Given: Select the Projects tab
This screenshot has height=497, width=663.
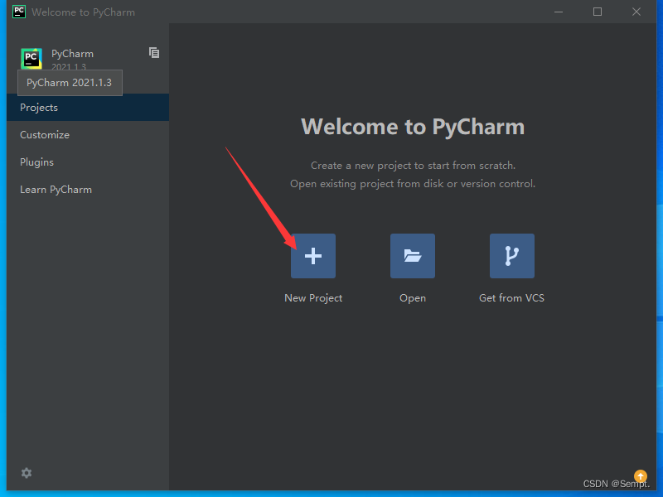Looking at the screenshot, I should (88, 108).
